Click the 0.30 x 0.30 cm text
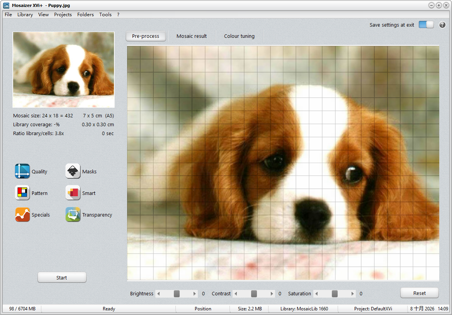Screen dimensions: 452x315 click(x=98, y=124)
